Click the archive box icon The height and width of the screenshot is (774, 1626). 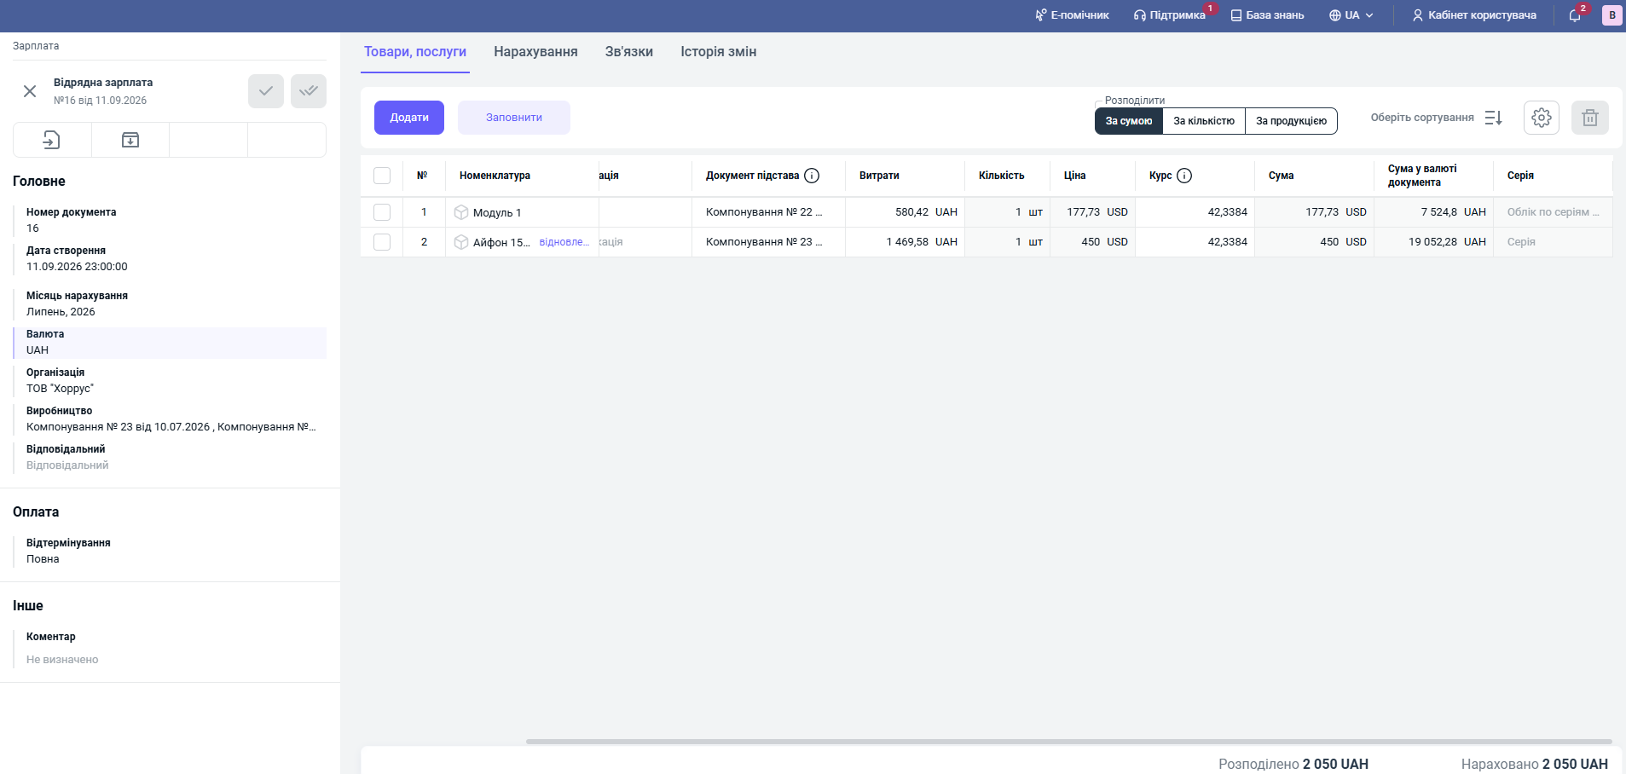130,140
